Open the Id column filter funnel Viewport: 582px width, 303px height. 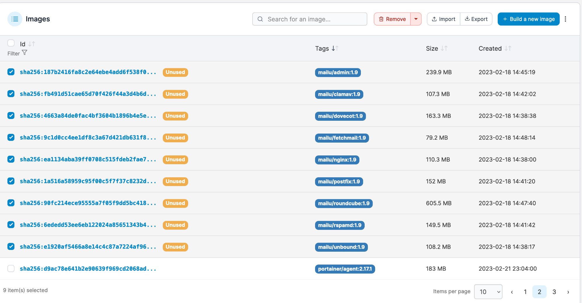tap(25, 53)
